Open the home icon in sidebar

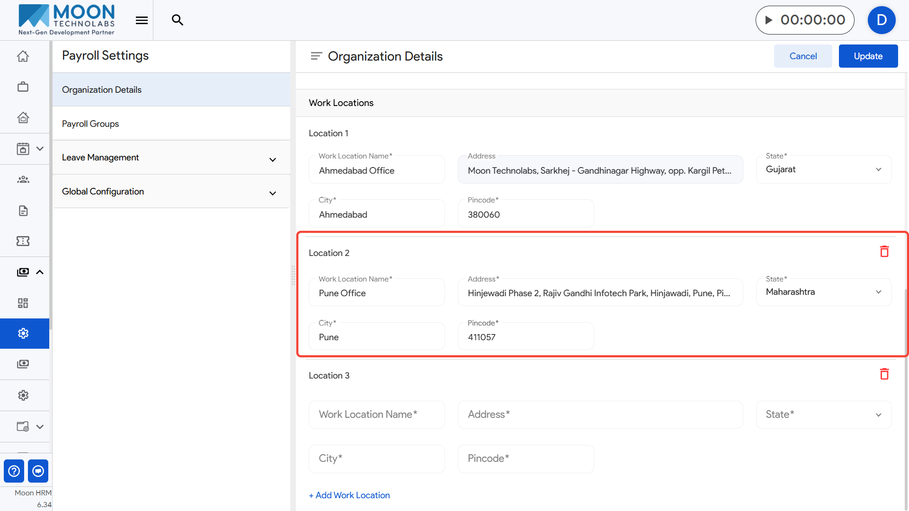pyautogui.click(x=23, y=56)
